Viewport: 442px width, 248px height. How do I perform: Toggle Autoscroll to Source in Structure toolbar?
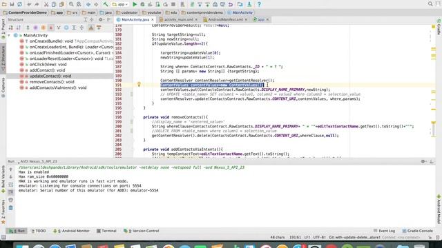tap(91, 28)
